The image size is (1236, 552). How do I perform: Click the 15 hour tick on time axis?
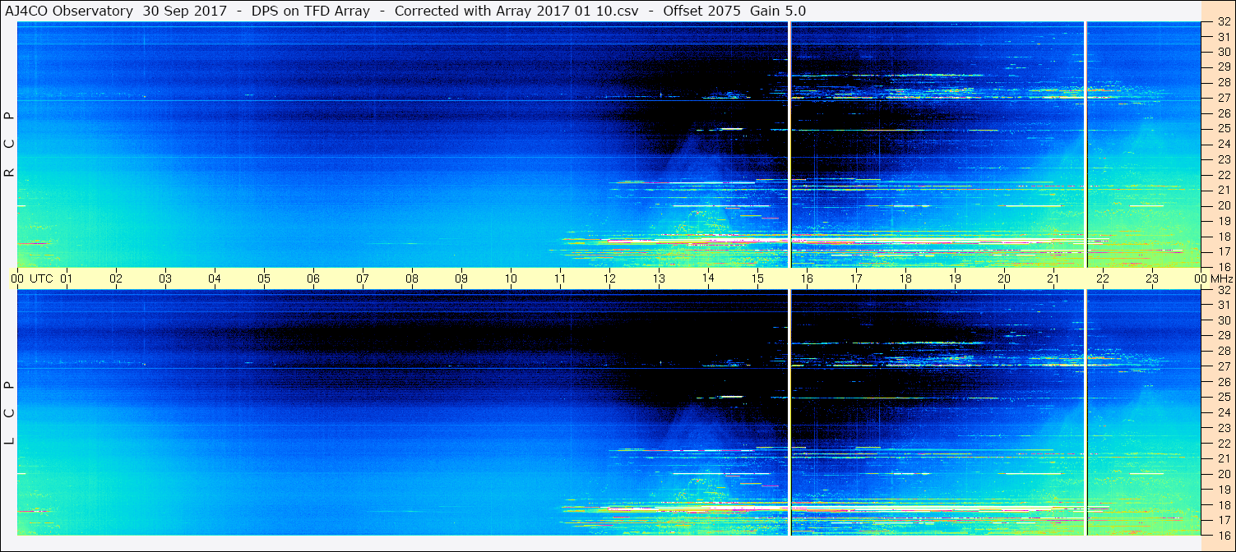point(757,278)
